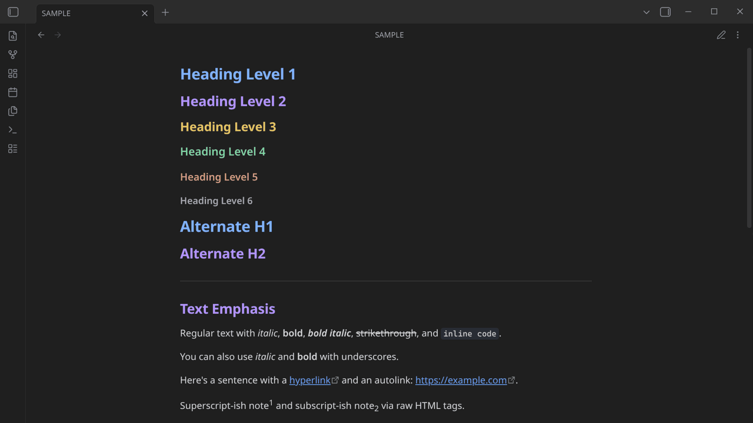Click the Heading Level 2 heading
This screenshot has width=753, height=423.
point(233,101)
